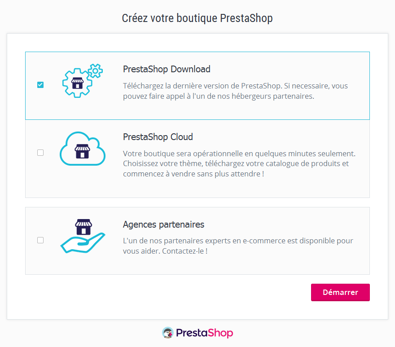Click the "Créez votre boutique PrestaShop" page heading
This screenshot has width=395, height=347.
[x=197, y=18]
